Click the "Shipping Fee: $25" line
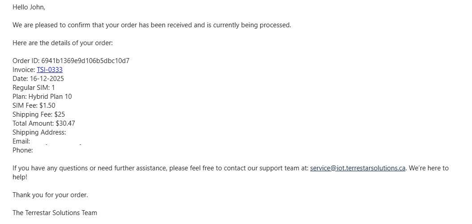Image resolution: width=472 pixels, height=224 pixels. click(x=38, y=114)
